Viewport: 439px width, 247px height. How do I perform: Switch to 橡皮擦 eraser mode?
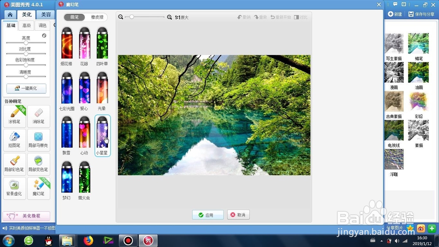[x=97, y=17]
